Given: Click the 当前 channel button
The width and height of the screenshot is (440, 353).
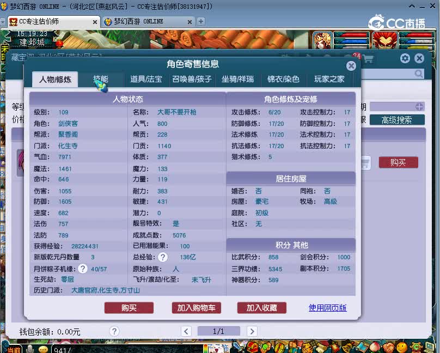Looking at the screenshot, I should tap(14, 349).
